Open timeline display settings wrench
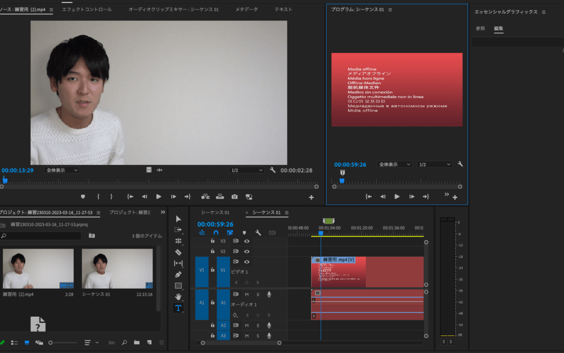564x353 pixels. (258, 233)
